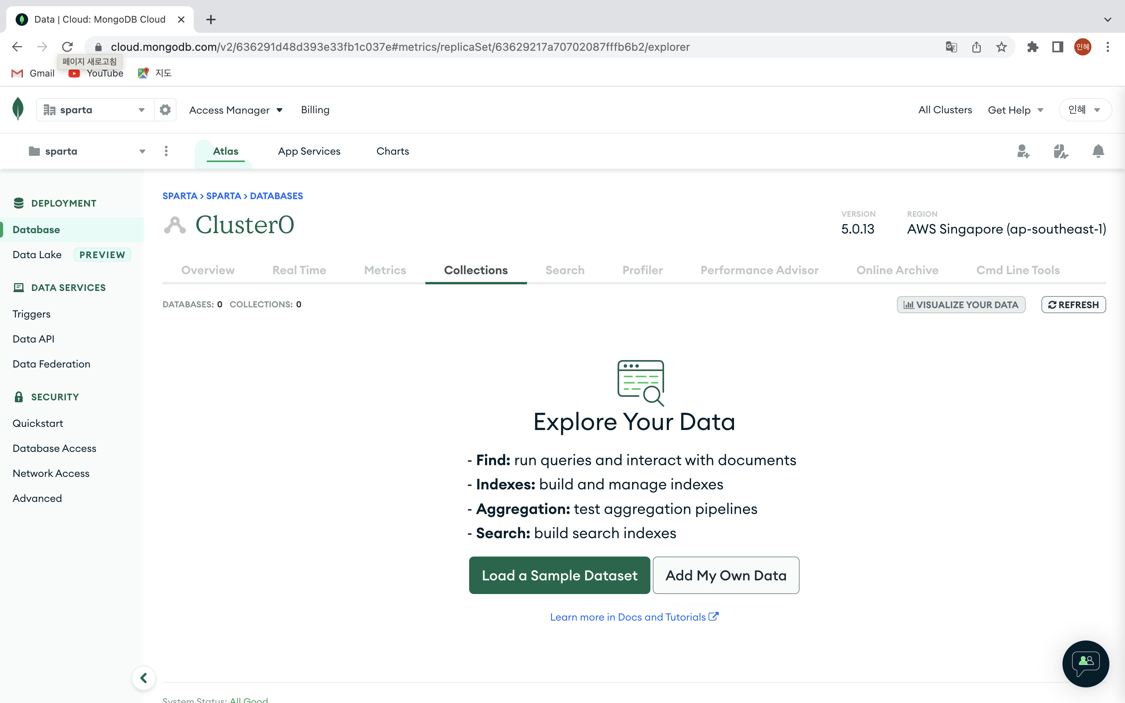The height and width of the screenshot is (703, 1125).
Task: Open the Maps bookmark 지도
Action: pos(155,73)
